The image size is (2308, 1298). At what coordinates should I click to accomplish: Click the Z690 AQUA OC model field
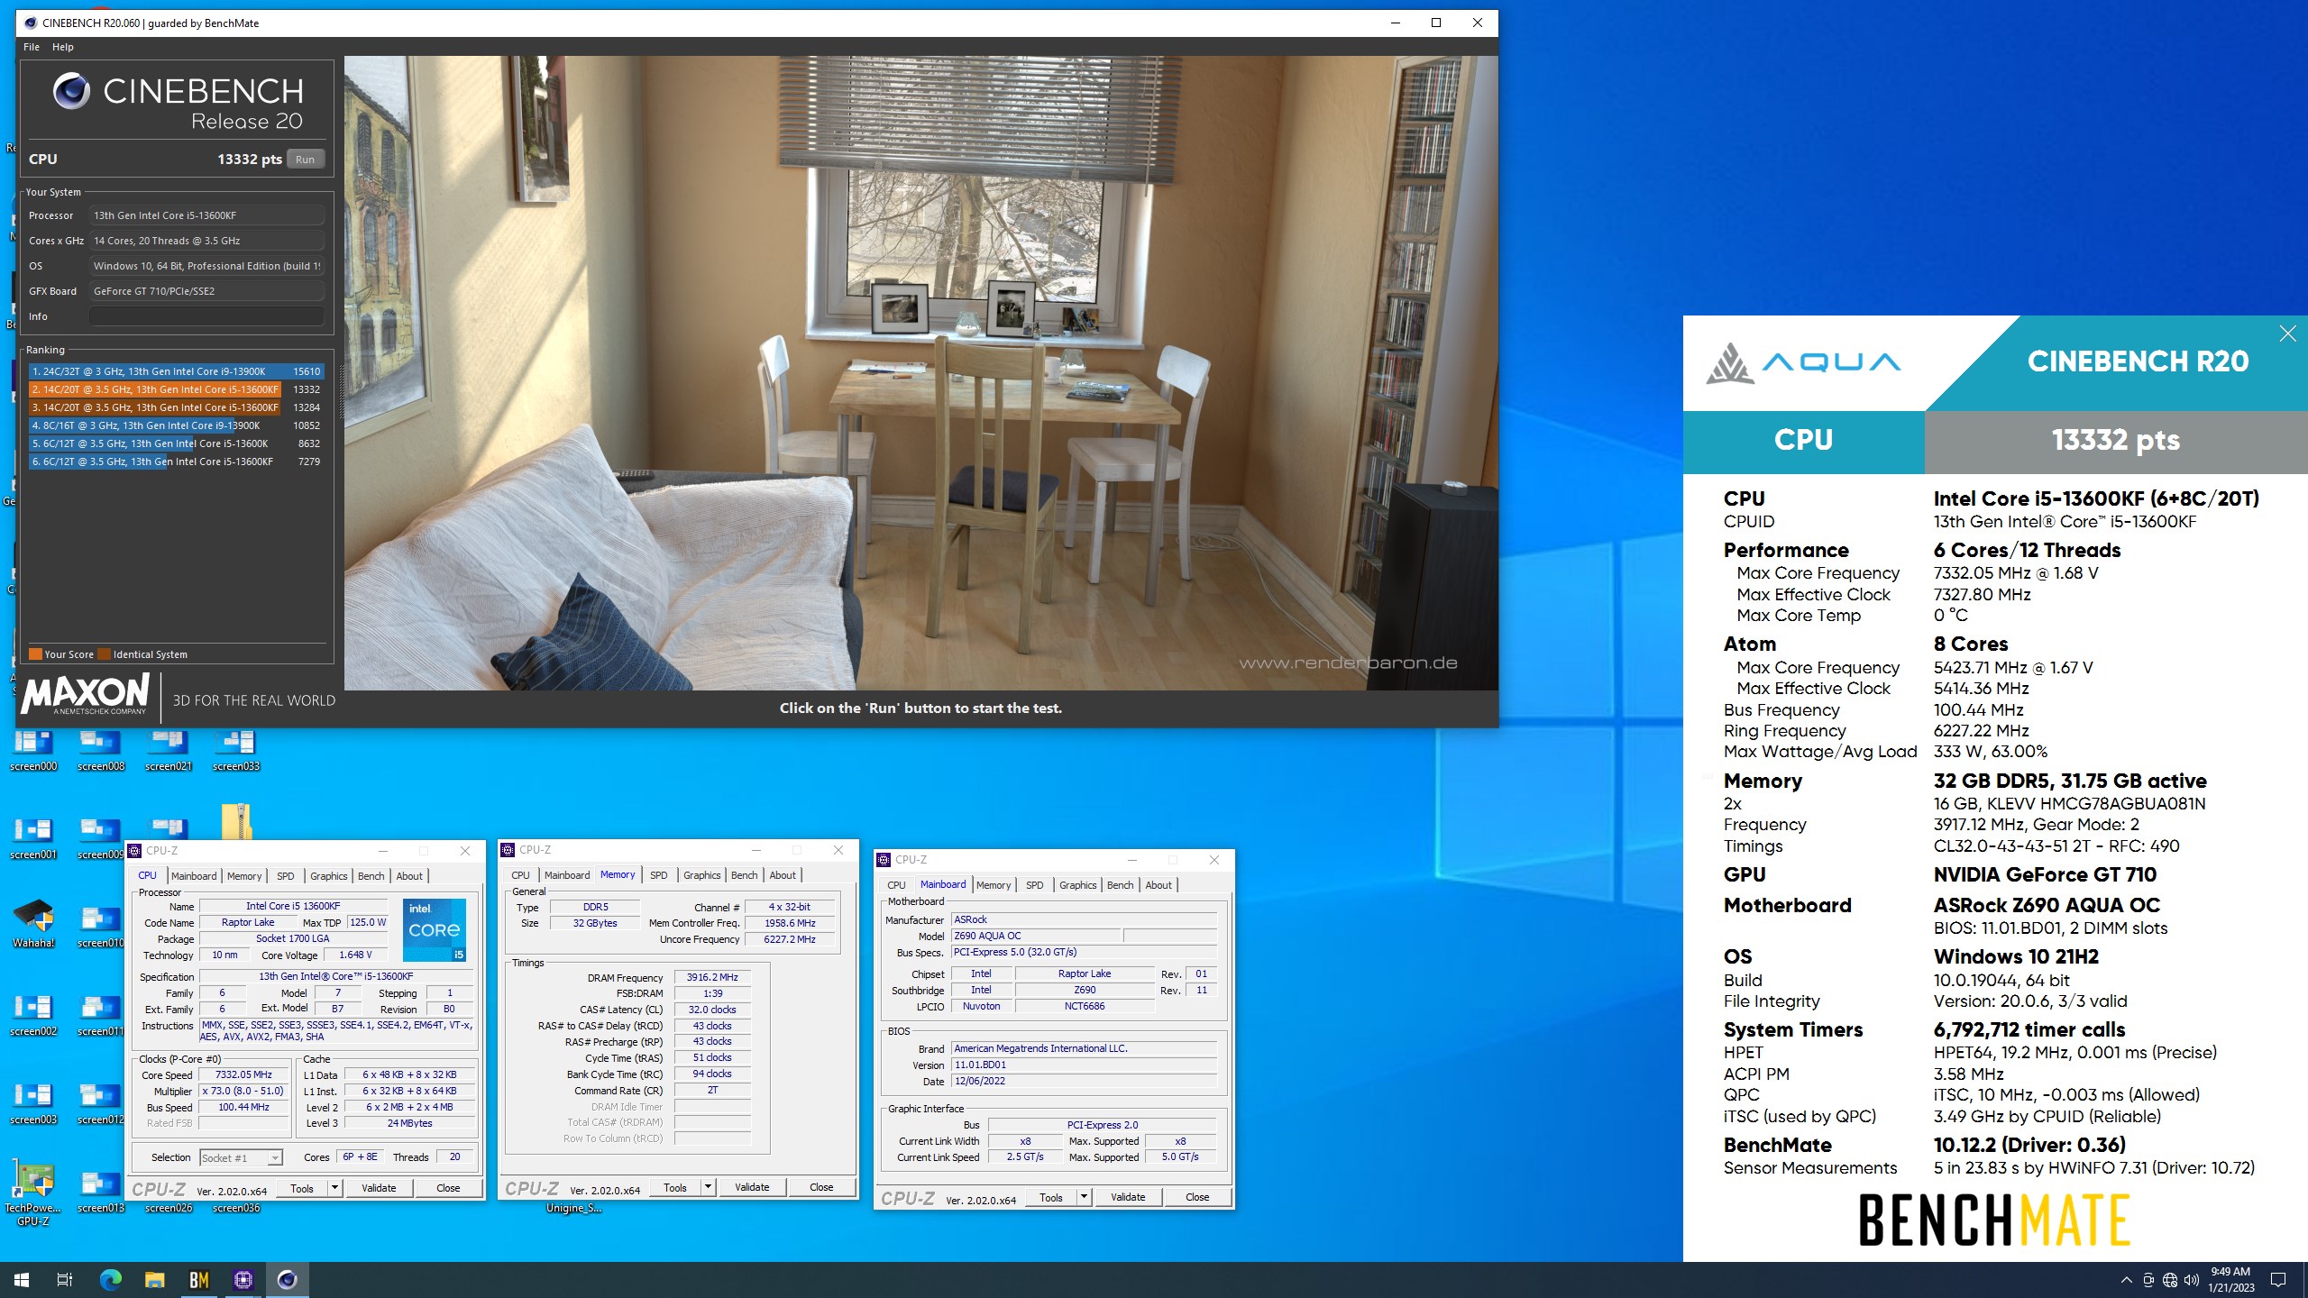(1035, 936)
